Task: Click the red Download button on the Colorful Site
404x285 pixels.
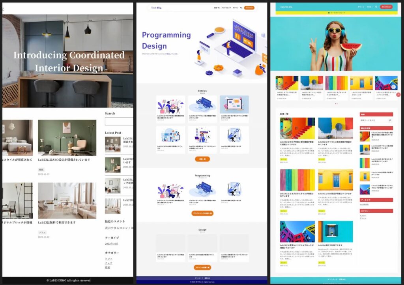Action: pyautogui.click(x=386, y=7)
